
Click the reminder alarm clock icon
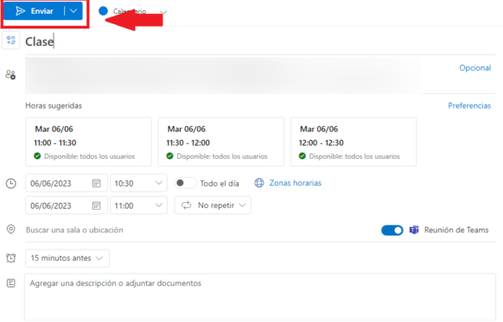pyautogui.click(x=11, y=258)
